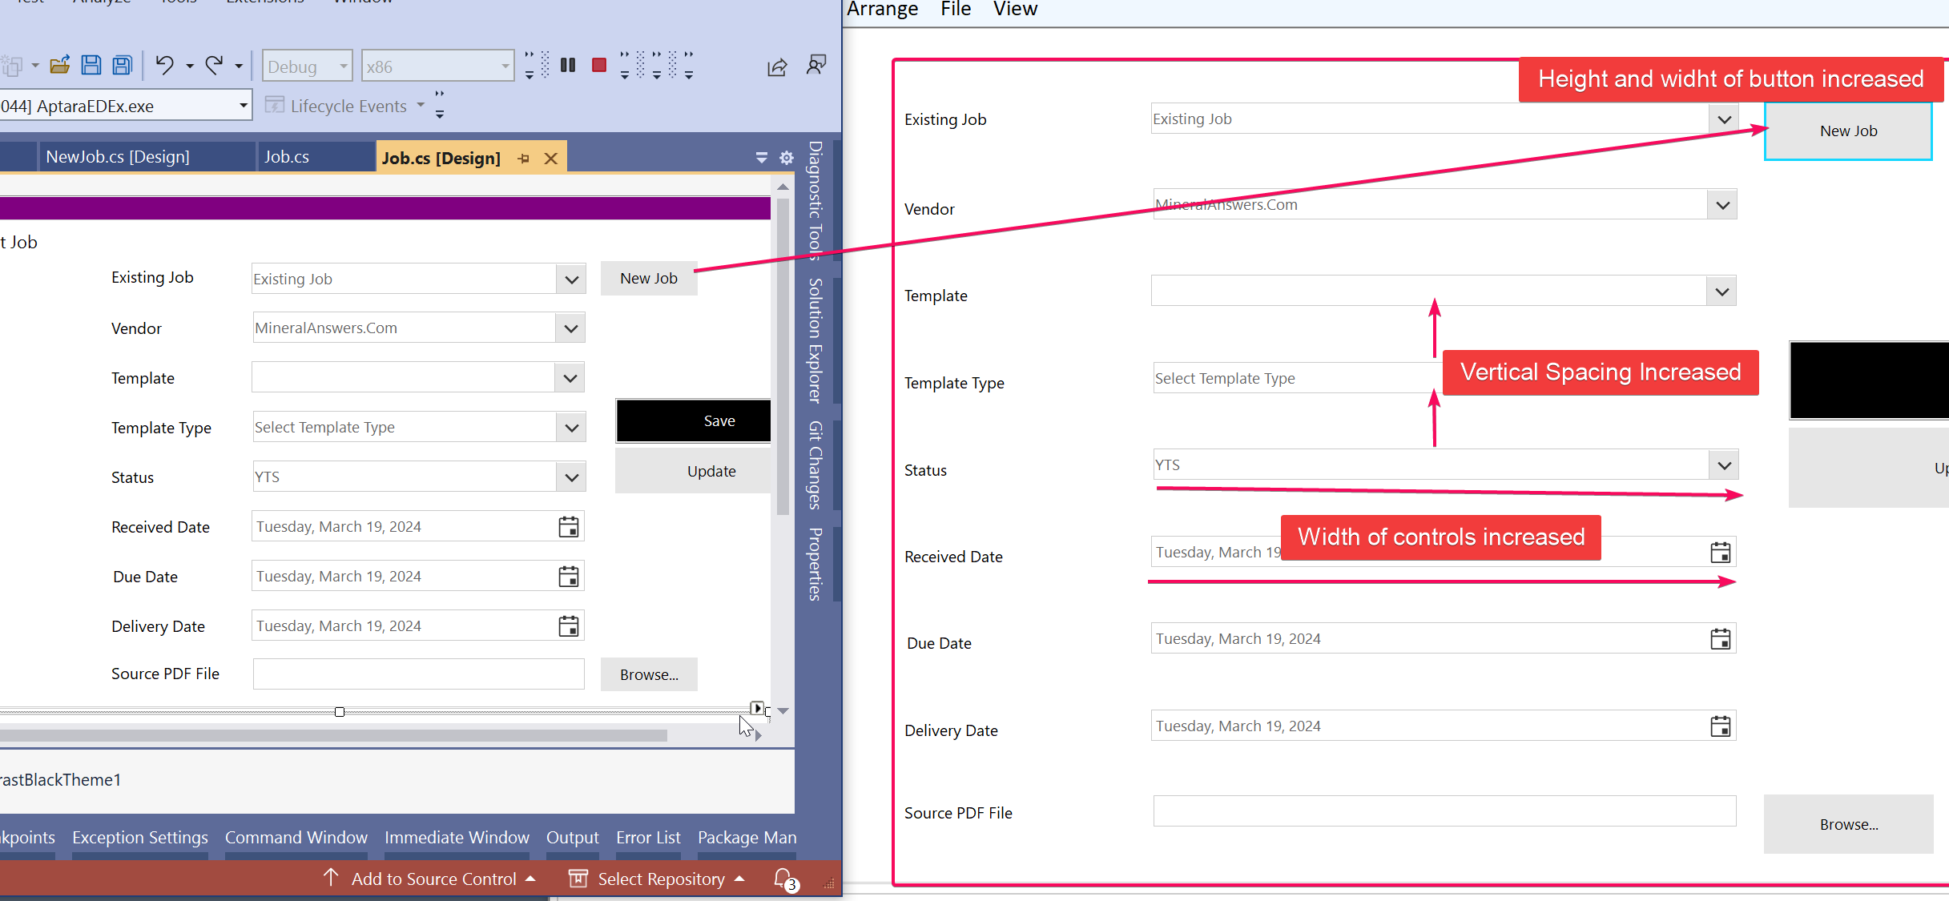
Task: Open the tab settings gear icon
Action: click(x=787, y=159)
